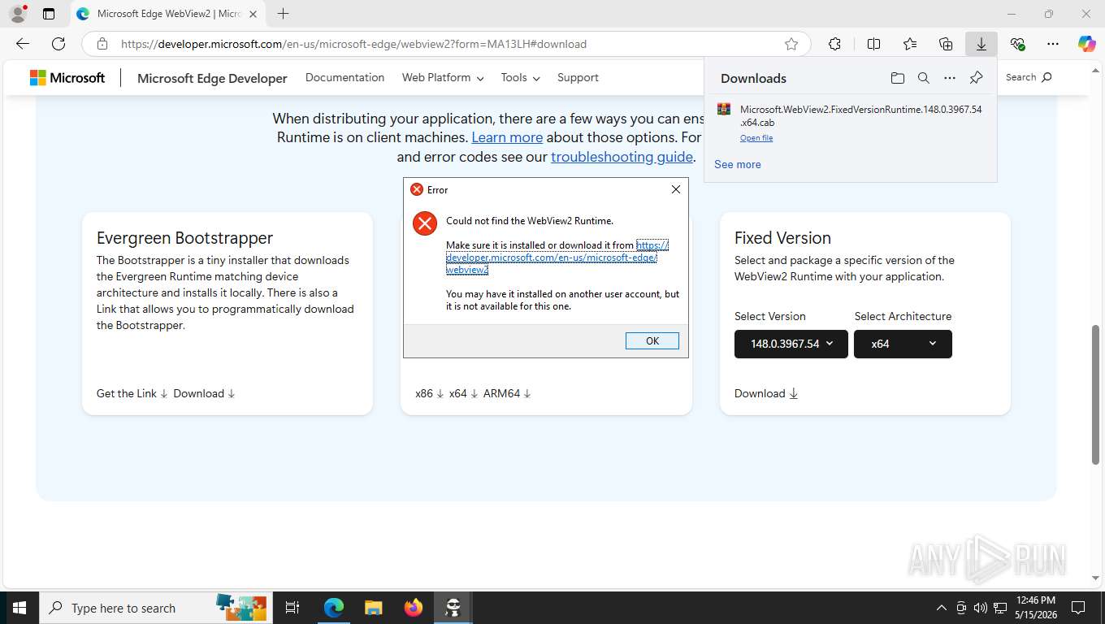Image resolution: width=1105 pixels, height=624 pixels.
Task: Click the browser Back arrow
Action: tap(23, 44)
